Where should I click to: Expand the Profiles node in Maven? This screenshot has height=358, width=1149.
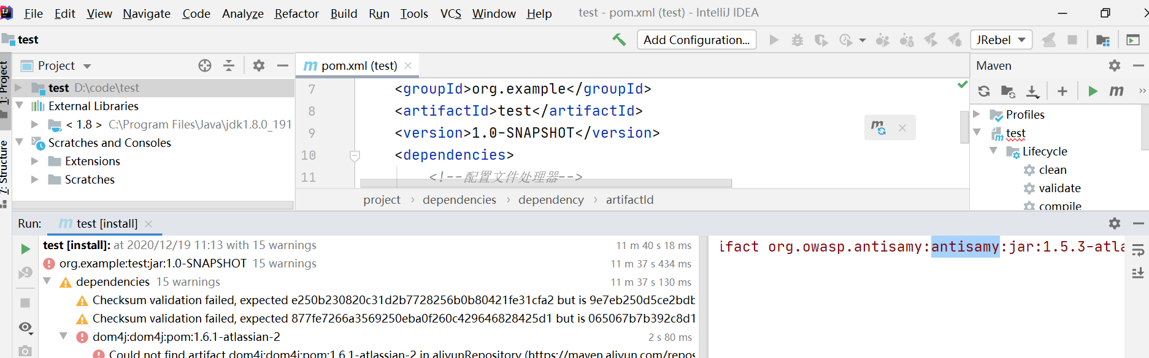click(977, 114)
